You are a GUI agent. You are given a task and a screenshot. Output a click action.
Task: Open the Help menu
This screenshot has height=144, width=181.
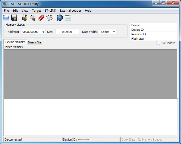point(88,11)
